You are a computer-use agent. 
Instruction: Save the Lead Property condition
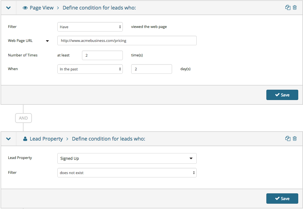[x=282, y=198]
